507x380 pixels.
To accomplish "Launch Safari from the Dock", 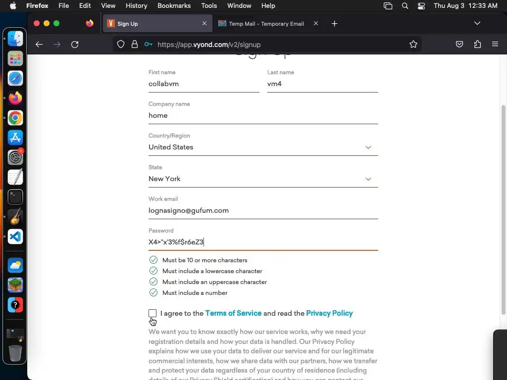I will point(15,79).
